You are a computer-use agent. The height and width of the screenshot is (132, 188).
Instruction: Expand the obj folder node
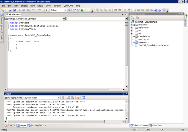point(132,33)
